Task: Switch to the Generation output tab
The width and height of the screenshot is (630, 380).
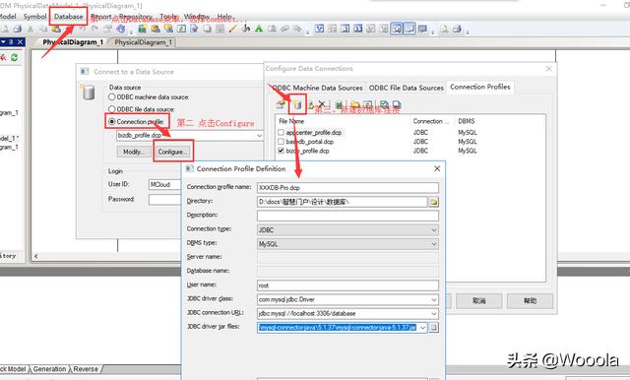Action: 49,369
